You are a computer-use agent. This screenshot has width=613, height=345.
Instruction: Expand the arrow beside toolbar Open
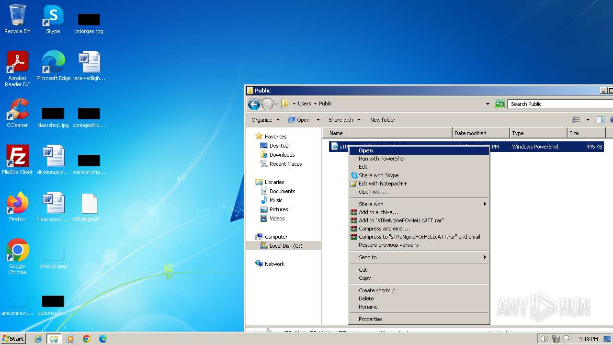pyautogui.click(x=318, y=120)
